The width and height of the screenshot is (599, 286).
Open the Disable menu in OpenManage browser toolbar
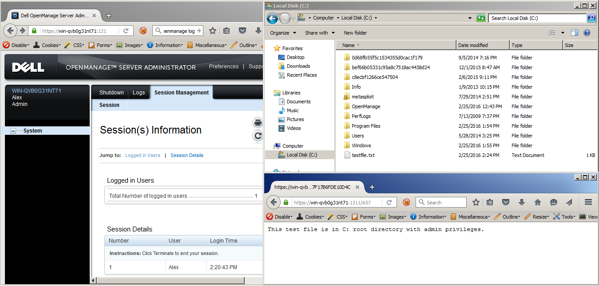tap(16, 45)
